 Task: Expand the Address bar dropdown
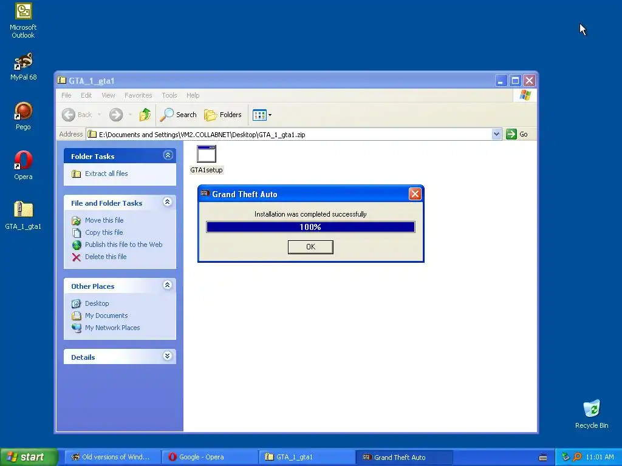tap(496, 134)
